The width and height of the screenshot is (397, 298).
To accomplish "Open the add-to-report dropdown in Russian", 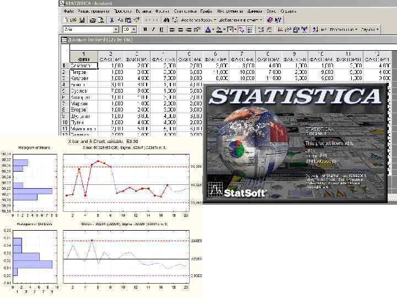I will (240, 20).
